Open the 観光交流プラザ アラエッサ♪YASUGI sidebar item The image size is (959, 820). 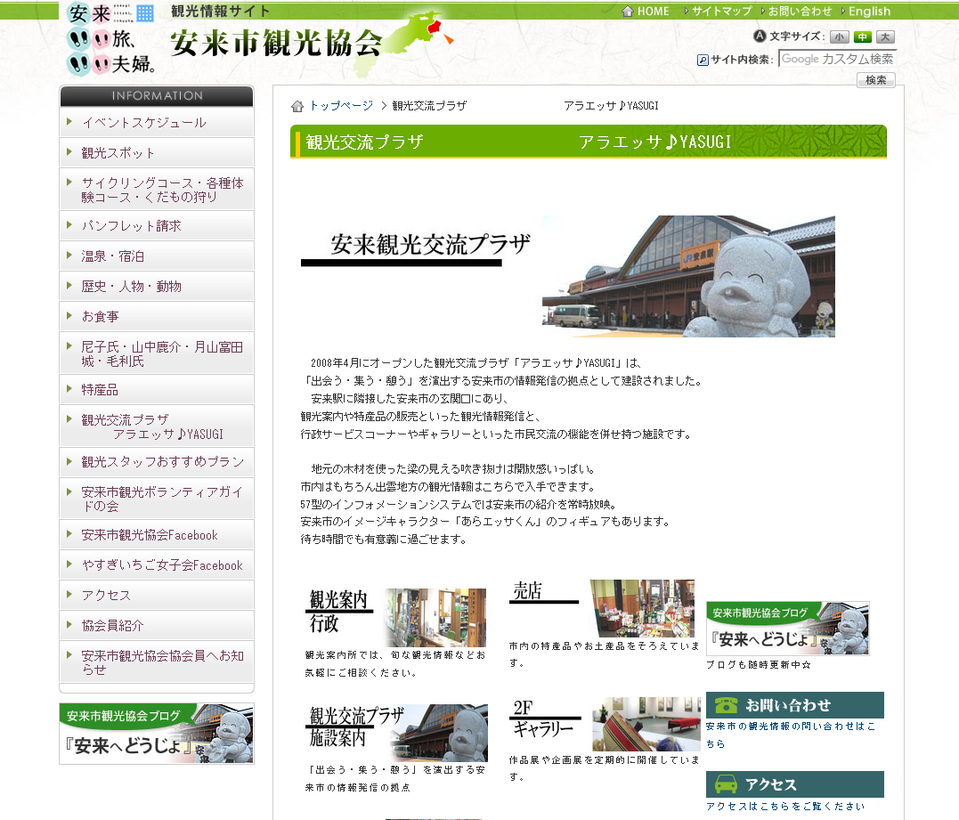click(157, 426)
